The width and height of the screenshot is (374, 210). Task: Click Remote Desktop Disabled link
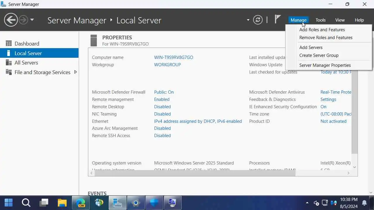coord(162,107)
